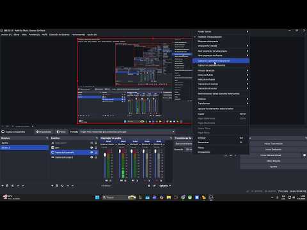Screen dimensions: 307x230
Task: Open the Opciones dropdown in the audio mixer
Action: (165, 186)
